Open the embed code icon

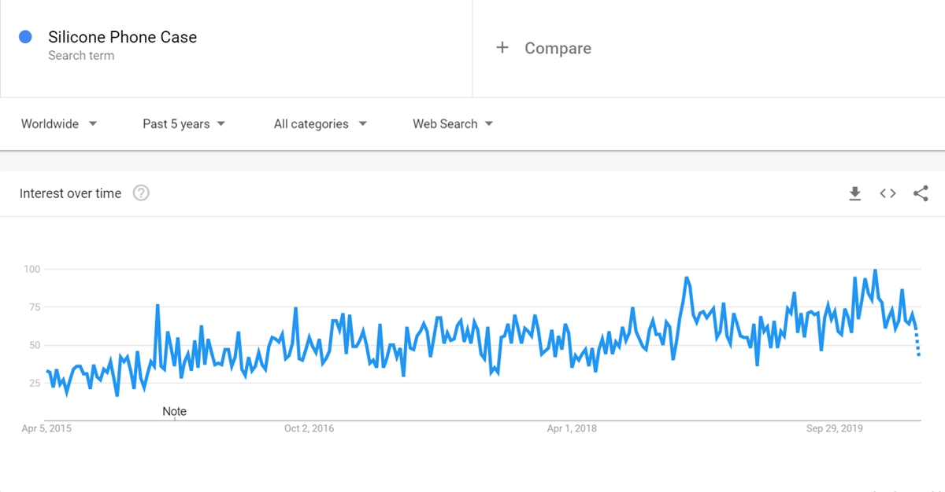888,194
